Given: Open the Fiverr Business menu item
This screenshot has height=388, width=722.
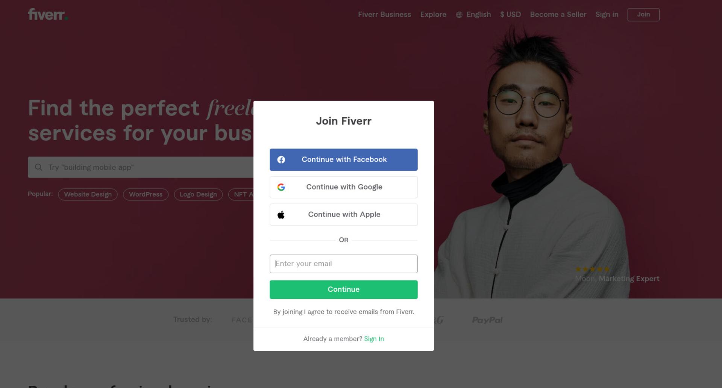Looking at the screenshot, I should [384, 15].
